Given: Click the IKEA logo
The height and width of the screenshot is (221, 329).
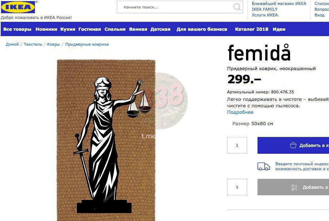Looking at the screenshot, I should click(18, 7).
